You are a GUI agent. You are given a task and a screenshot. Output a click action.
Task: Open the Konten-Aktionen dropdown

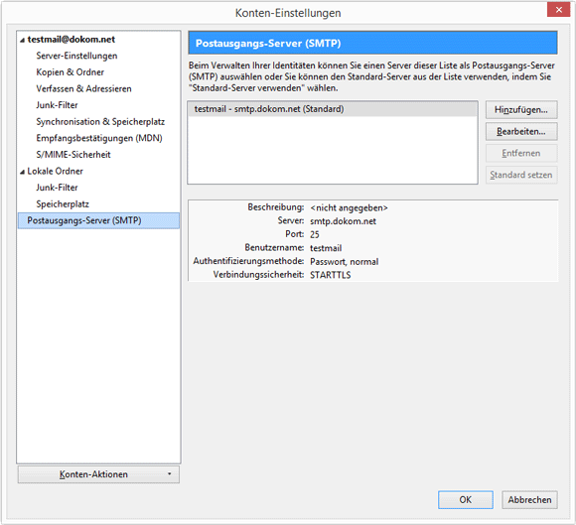[x=98, y=474]
